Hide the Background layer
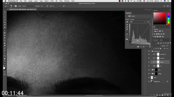174x97 pixels. click(149, 81)
